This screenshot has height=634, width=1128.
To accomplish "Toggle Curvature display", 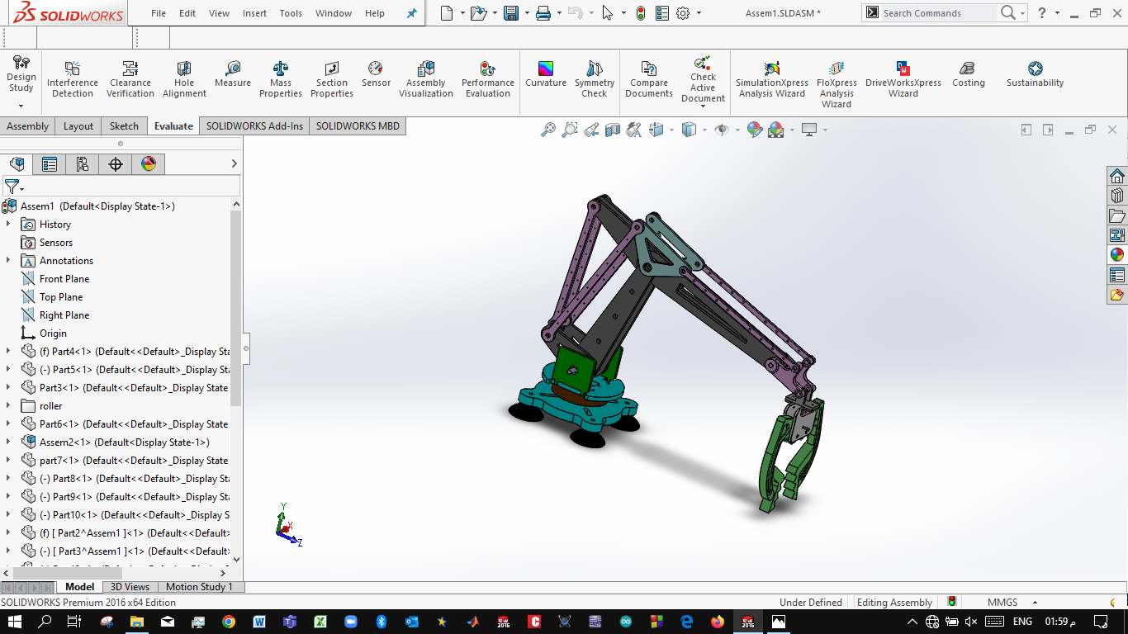I will pyautogui.click(x=546, y=74).
